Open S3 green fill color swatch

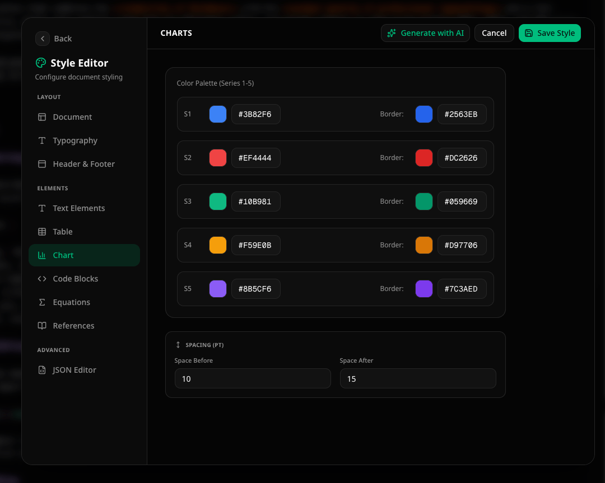[x=218, y=201]
